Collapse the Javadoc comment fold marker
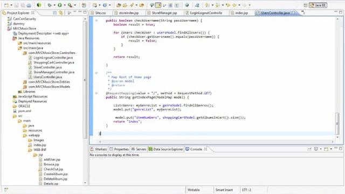 (96, 73)
